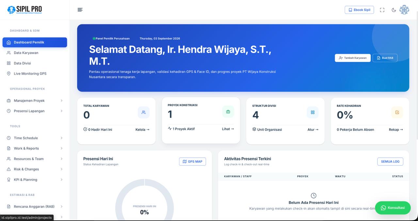
Task: Click the Total Karyawan people icon tile
Action: (144, 112)
